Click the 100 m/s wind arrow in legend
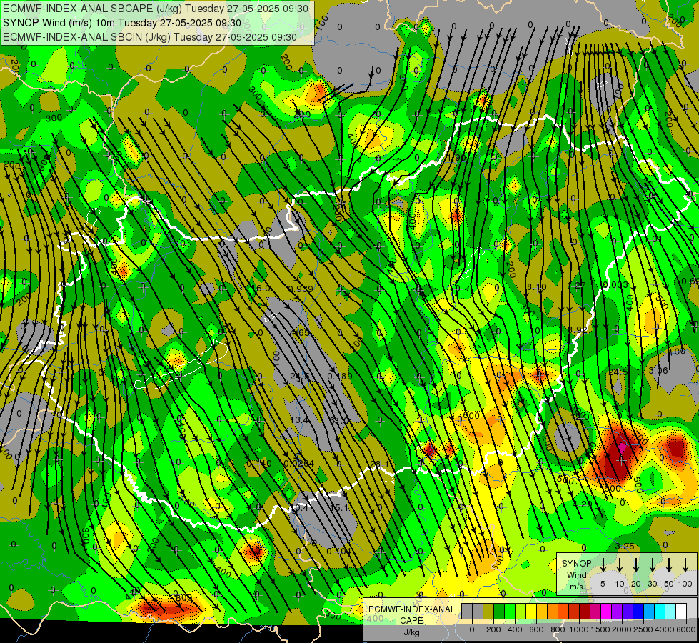The width and height of the screenshot is (699, 643). tap(685, 564)
